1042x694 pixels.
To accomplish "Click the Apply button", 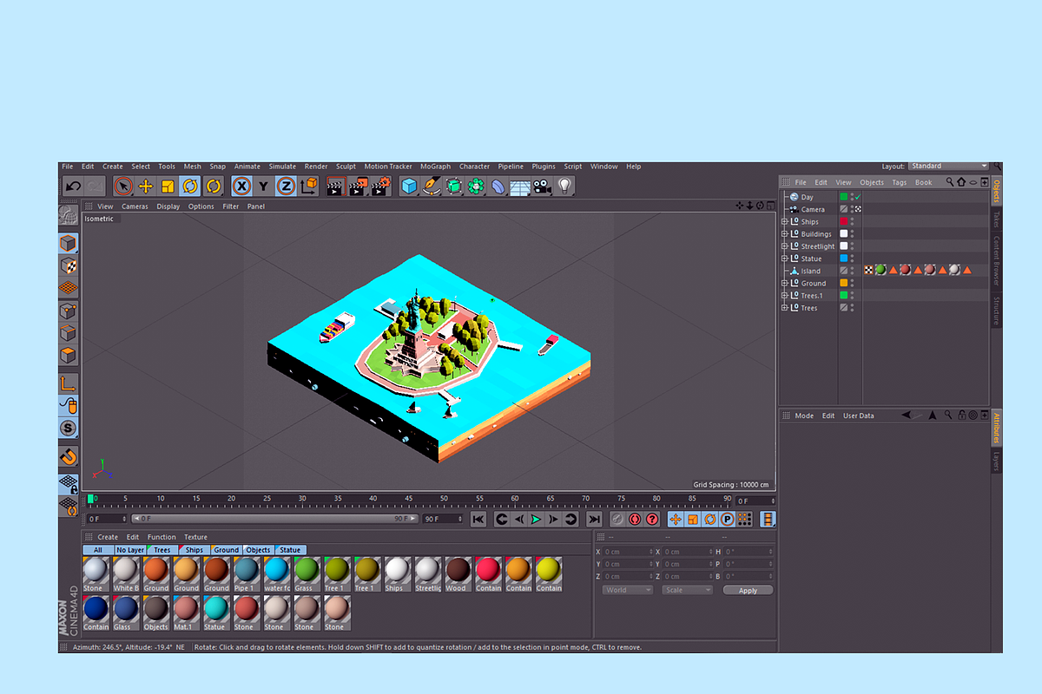I will click(748, 590).
